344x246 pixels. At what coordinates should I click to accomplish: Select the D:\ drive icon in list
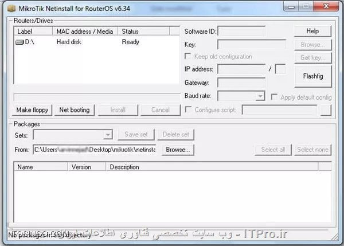pos(19,42)
